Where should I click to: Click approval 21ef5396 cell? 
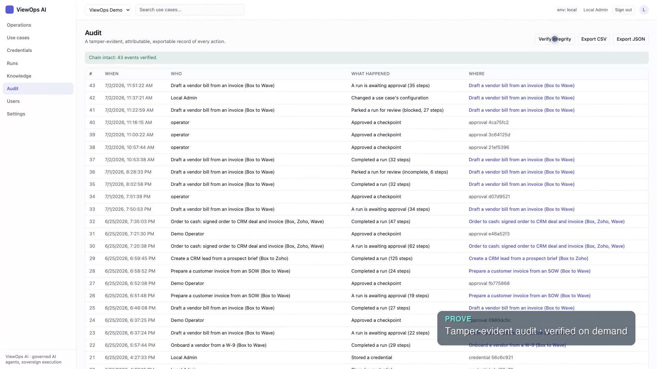(489, 147)
